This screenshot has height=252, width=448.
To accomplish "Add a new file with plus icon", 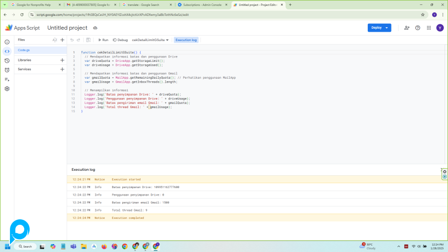I will 62,40.
